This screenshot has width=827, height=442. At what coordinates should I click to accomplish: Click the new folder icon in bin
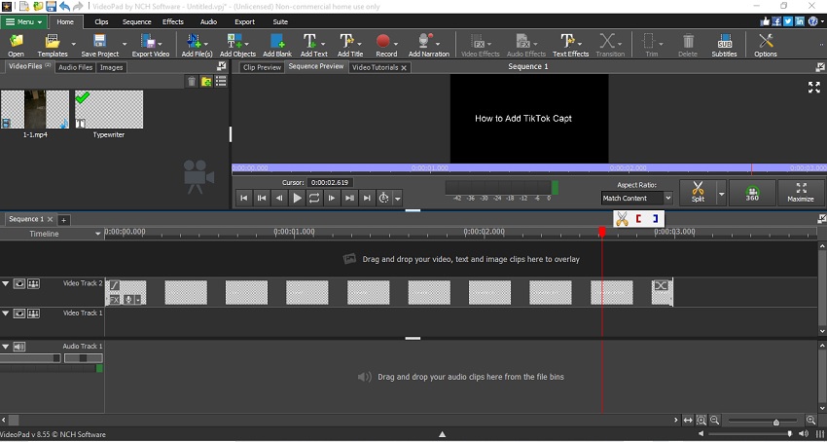point(206,82)
